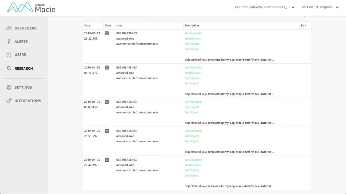Click the Users info icon

9,55
